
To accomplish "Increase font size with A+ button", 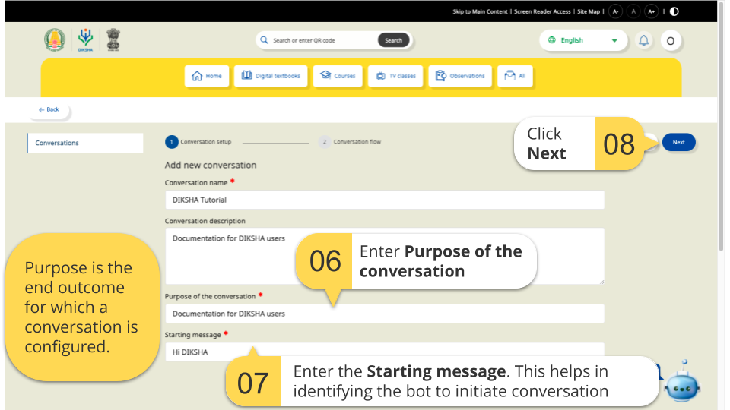I will [x=651, y=11].
